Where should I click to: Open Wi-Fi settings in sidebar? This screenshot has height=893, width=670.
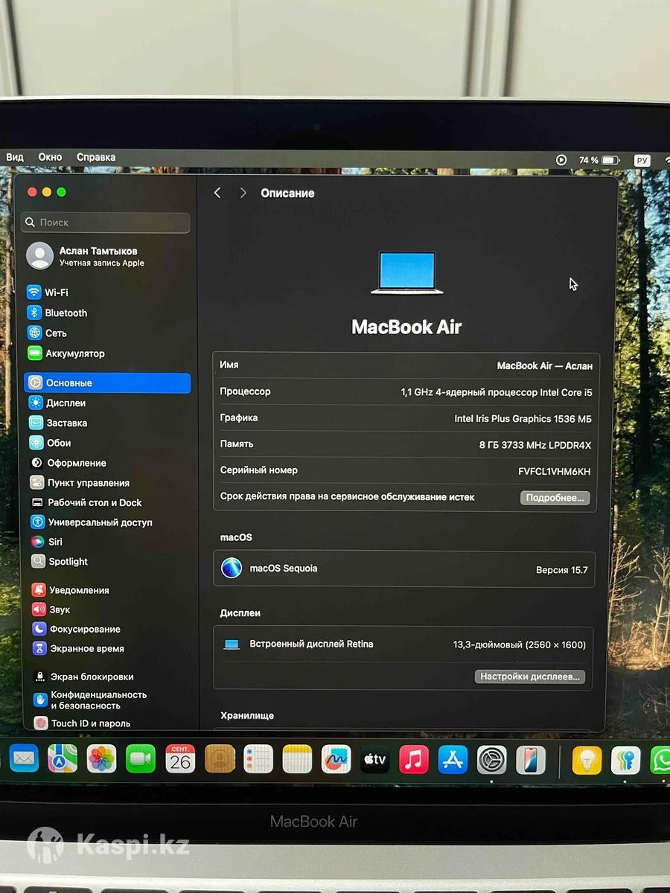(x=56, y=292)
